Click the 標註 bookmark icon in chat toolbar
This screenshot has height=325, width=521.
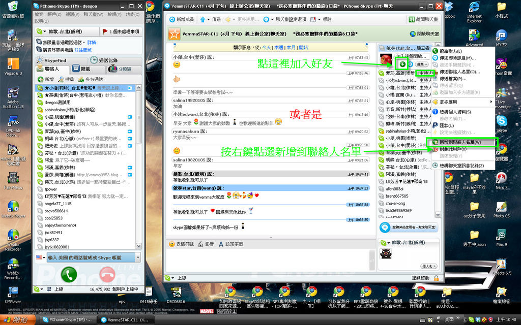coord(313,20)
